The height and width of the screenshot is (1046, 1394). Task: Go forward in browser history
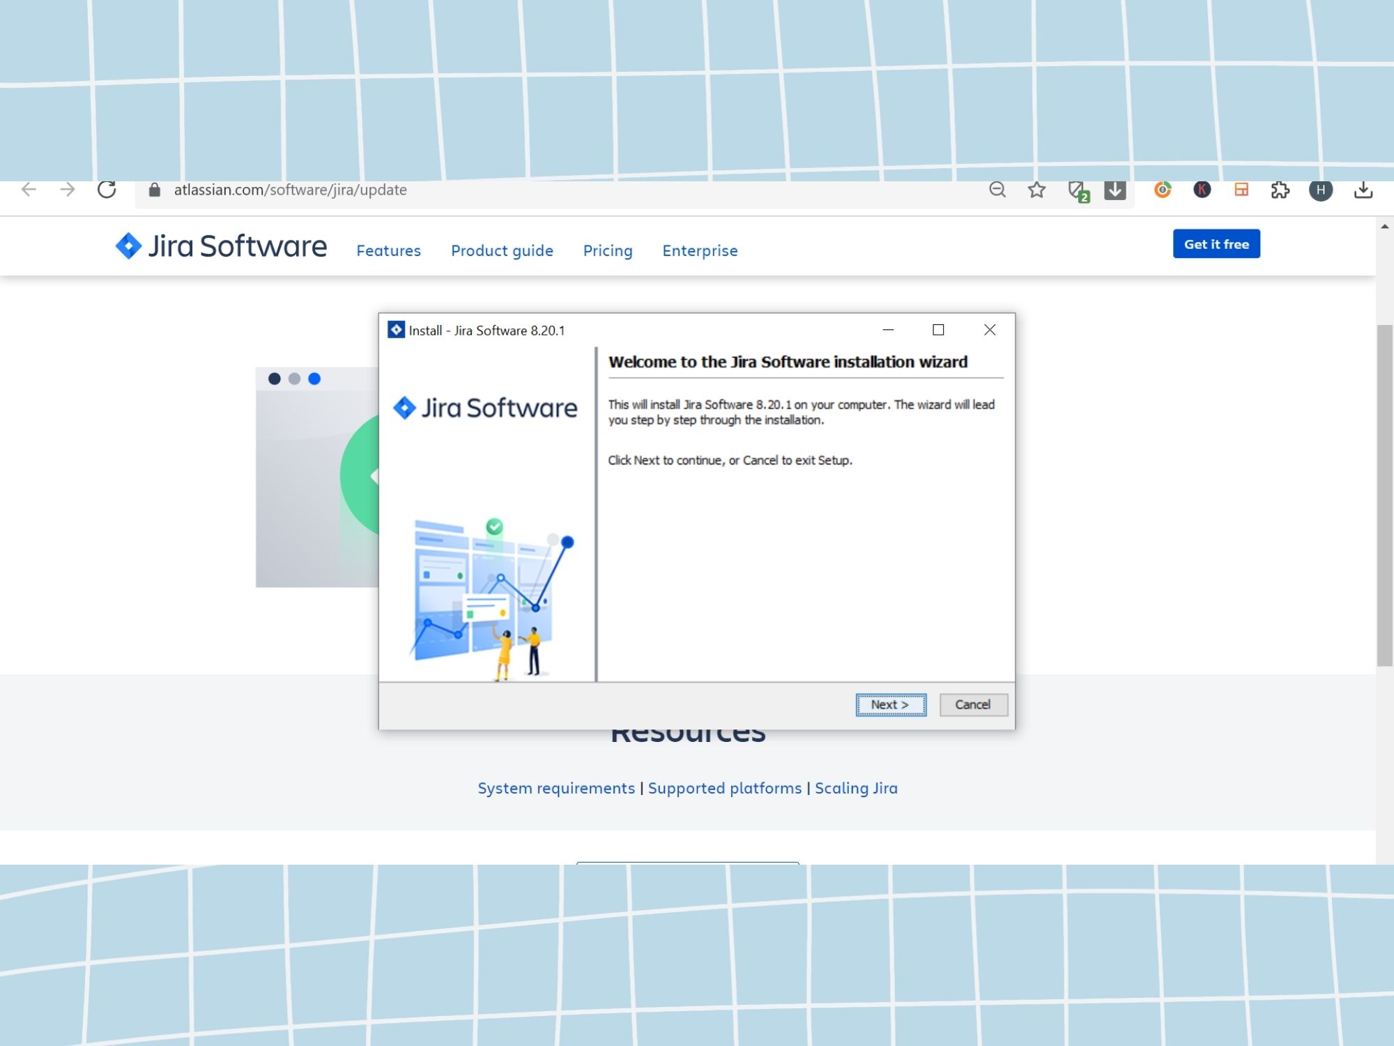point(68,189)
